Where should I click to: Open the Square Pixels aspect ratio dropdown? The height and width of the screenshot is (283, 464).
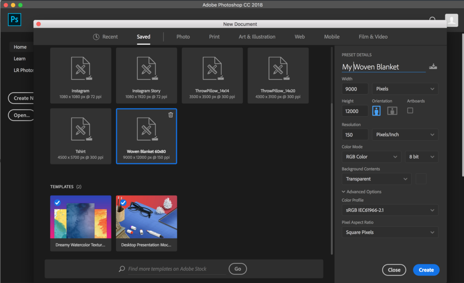pyautogui.click(x=390, y=232)
